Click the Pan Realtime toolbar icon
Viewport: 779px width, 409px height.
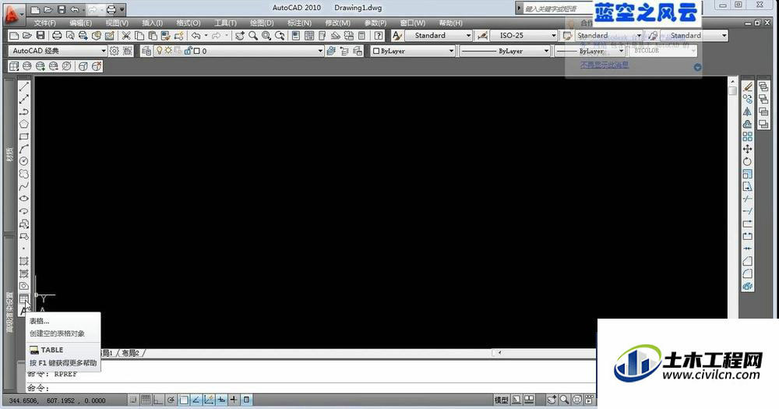click(x=240, y=36)
